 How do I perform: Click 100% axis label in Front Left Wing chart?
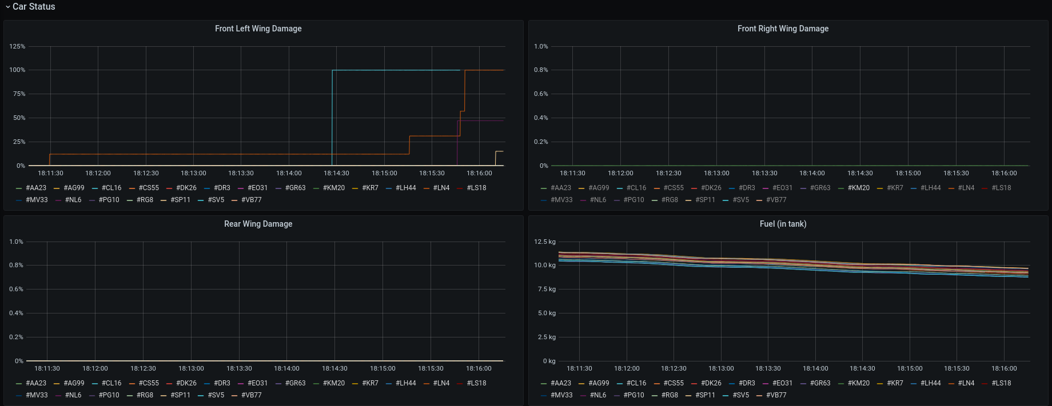click(17, 70)
